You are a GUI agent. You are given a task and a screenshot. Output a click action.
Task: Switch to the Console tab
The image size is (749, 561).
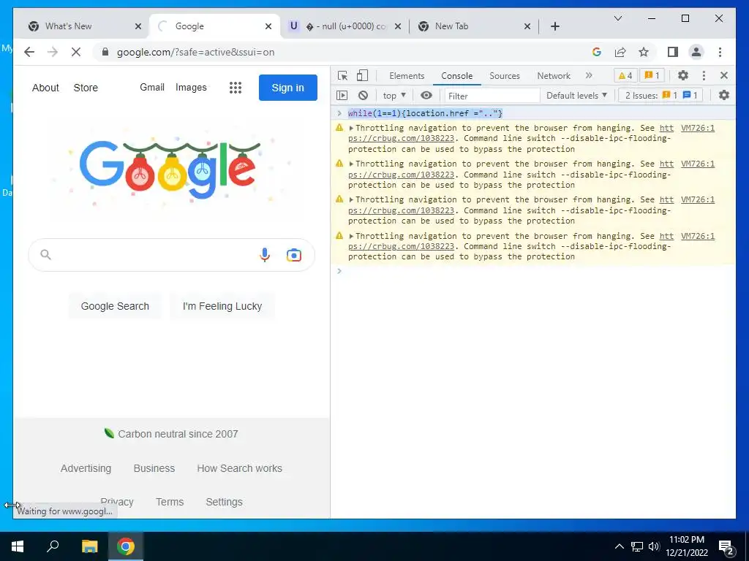pyautogui.click(x=456, y=76)
